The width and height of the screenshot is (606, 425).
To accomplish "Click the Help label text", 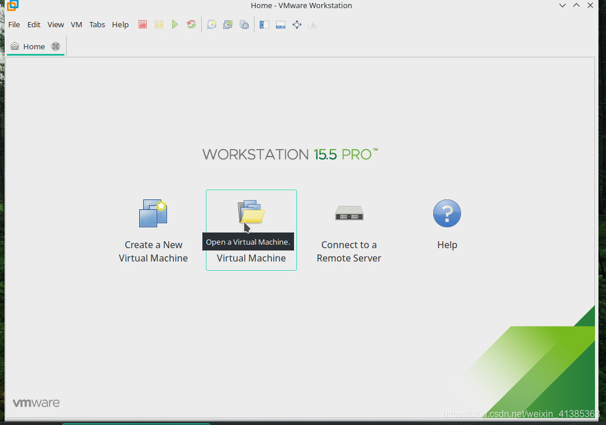I will pyautogui.click(x=447, y=245).
